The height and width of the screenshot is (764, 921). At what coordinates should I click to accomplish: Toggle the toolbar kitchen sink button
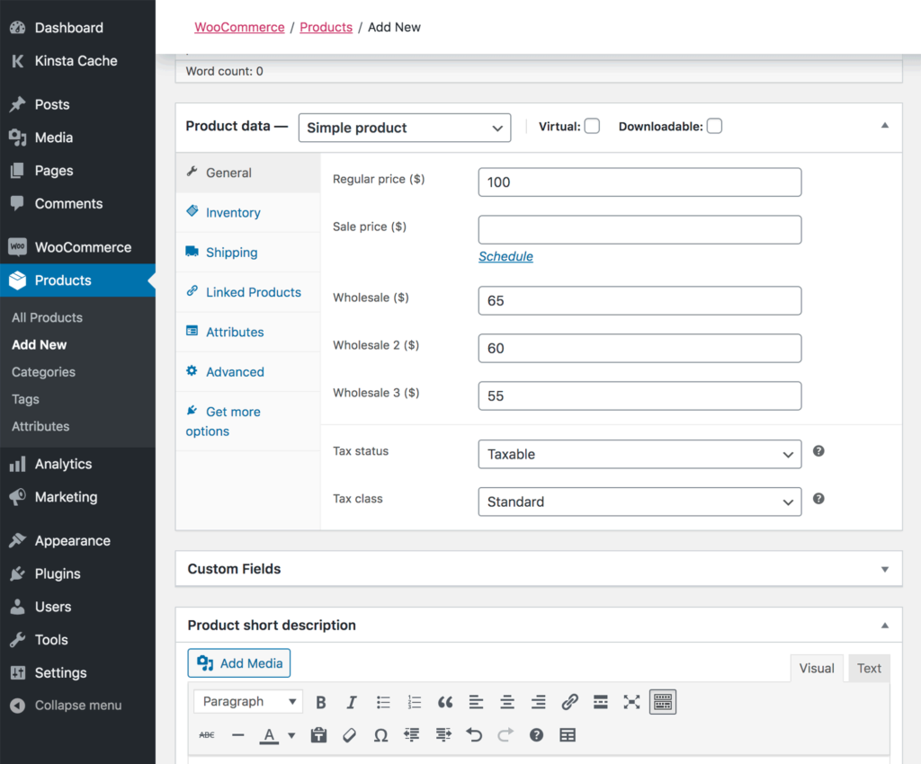click(x=663, y=702)
